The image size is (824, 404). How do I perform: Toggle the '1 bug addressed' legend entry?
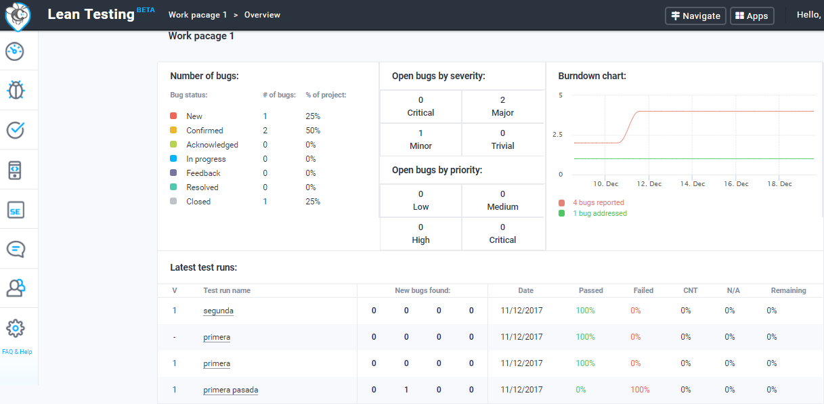pos(599,213)
